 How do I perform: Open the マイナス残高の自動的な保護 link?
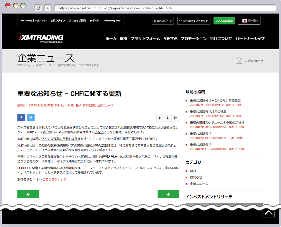pyautogui.click(x=61, y=139)
